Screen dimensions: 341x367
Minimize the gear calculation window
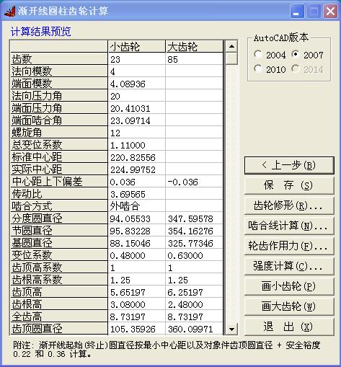(x=297, y=11)
